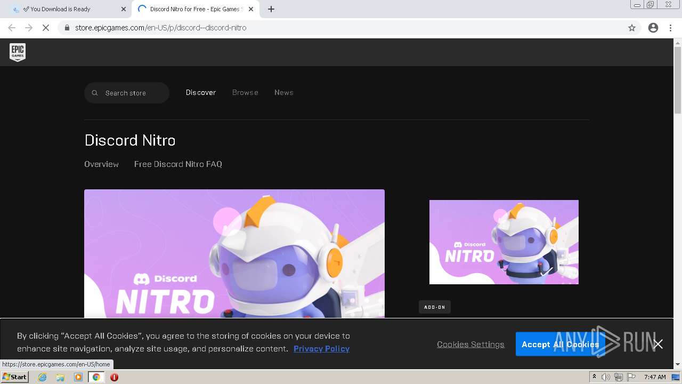682x384 pixels.
Task: Close the 'You Download is Ready' tab
Action: click(x=124, y=9)
